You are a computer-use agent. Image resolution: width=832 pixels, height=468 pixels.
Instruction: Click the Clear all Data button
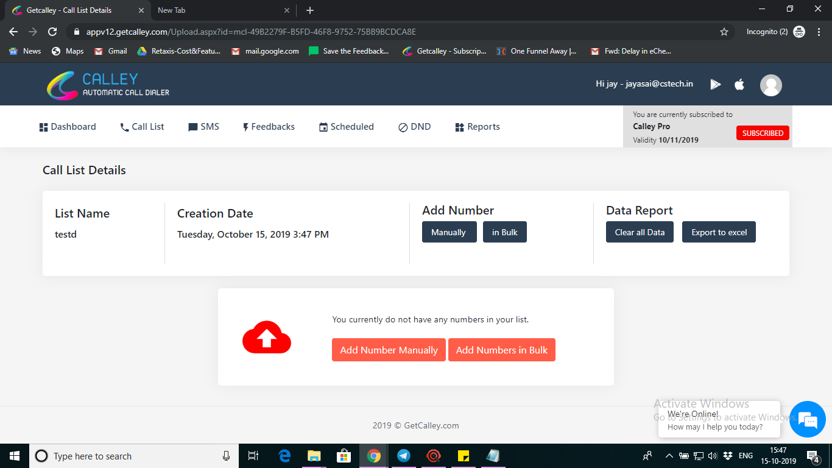click(640, 232)
